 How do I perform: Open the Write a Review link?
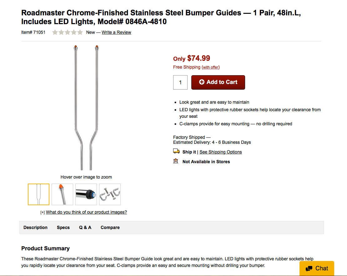coord(116,32)
